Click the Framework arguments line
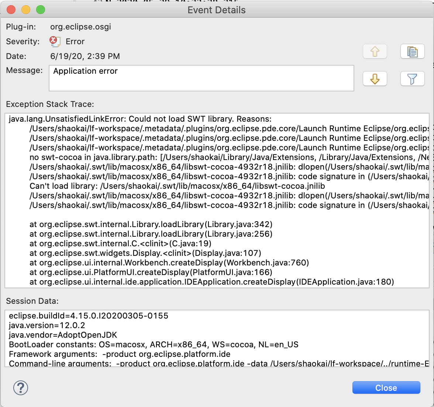The height and width of the screenshot is (407, 434). tap(120, 354)
